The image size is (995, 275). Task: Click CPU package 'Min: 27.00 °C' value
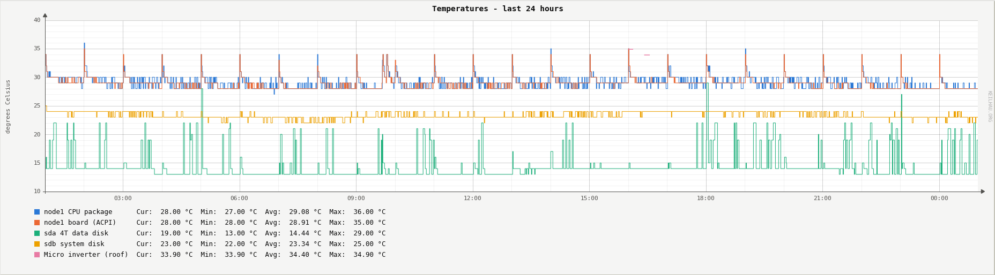point(229,212)
